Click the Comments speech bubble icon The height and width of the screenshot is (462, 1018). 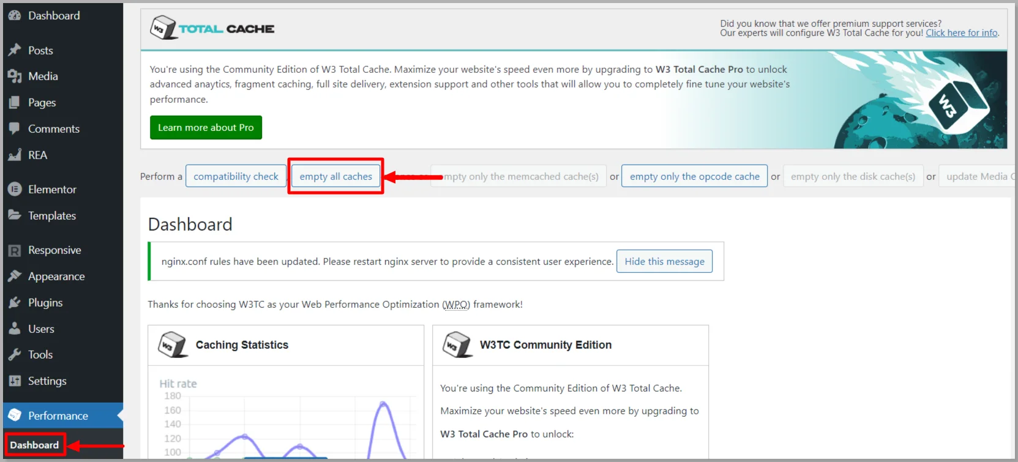click(15, 129)
